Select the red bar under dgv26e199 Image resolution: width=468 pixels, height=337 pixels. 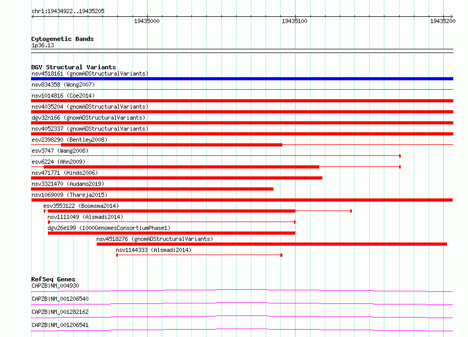coord(171,233)
